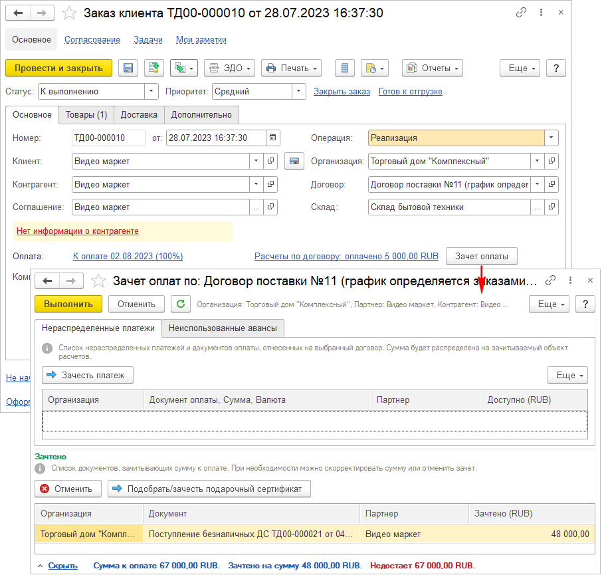Click the document list icon in the toolbar
This screenshot has width=602, height=577.
pos(344,68)
